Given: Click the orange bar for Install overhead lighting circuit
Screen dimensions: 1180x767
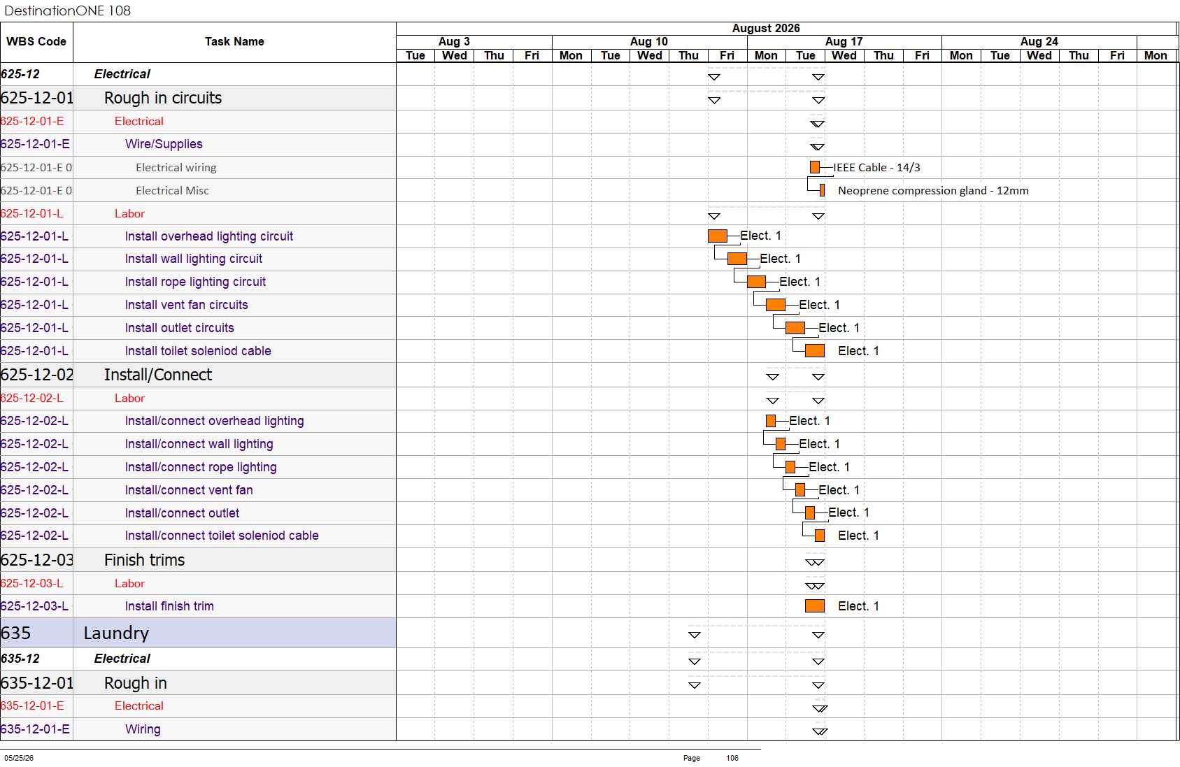Looking at the screenshot, I should (718, 236).
